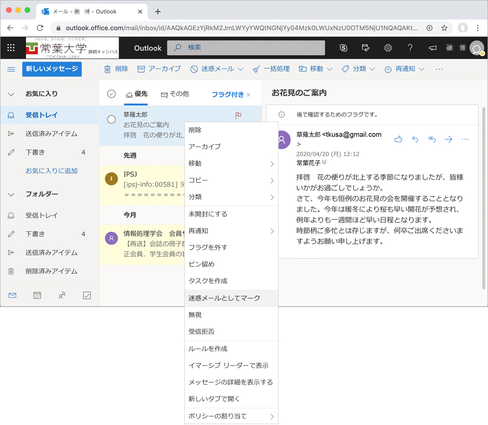Select the checkbox circle for 草薙太郎 message

111,119
